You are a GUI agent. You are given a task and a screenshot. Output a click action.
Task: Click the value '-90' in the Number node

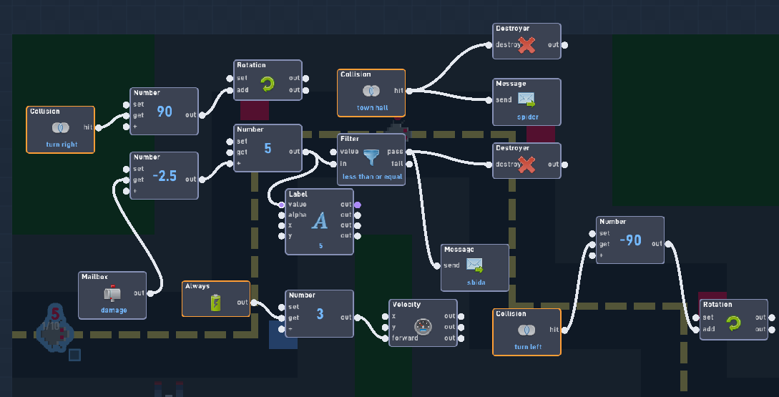click(x=630, y=240)
